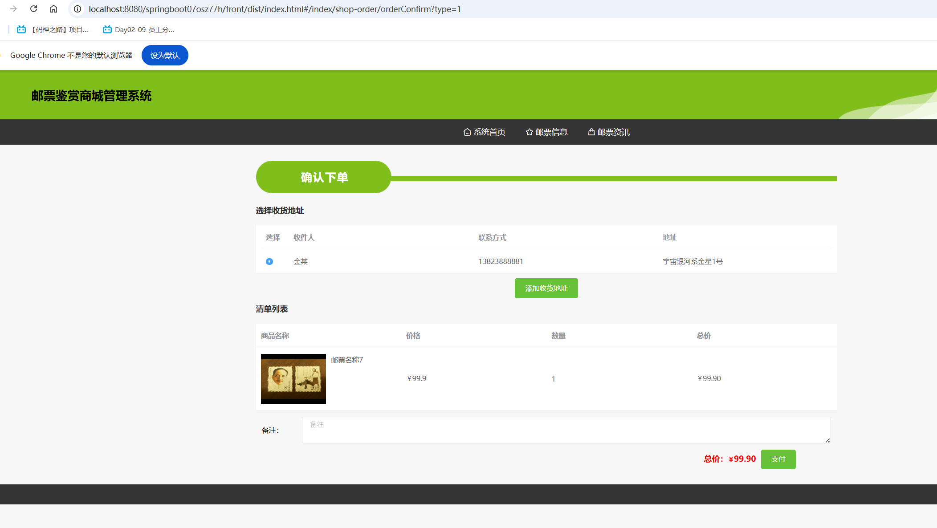Click the stamp product thumbnail image

[x=293, y=379]
